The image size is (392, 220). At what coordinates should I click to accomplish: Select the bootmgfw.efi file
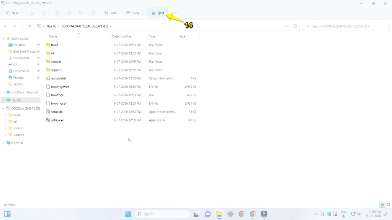coord(60,87)
